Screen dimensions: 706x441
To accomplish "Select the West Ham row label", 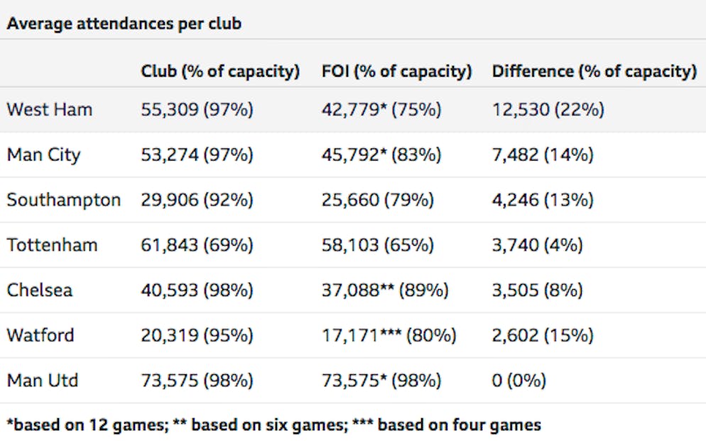I will tap(50, 109).
